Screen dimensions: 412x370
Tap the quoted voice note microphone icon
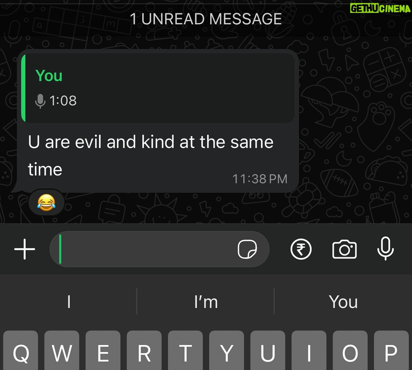pos(40,101)
